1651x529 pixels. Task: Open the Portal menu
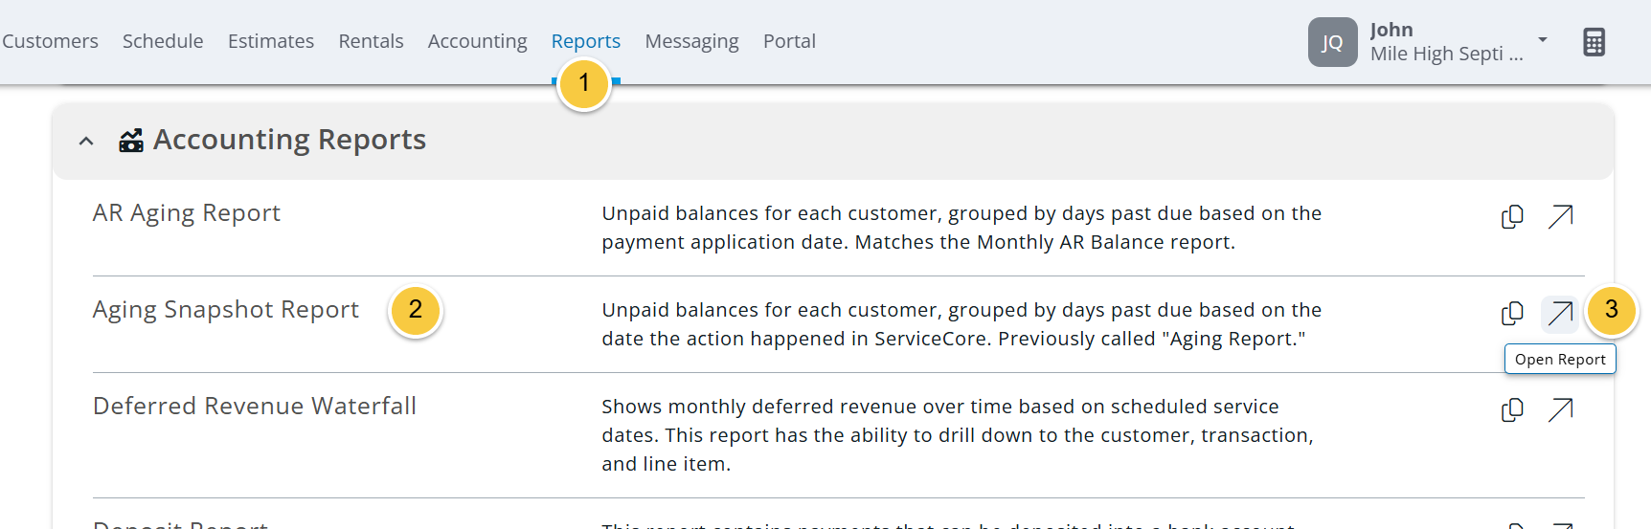pyautogui.click(x=789, y=41)
